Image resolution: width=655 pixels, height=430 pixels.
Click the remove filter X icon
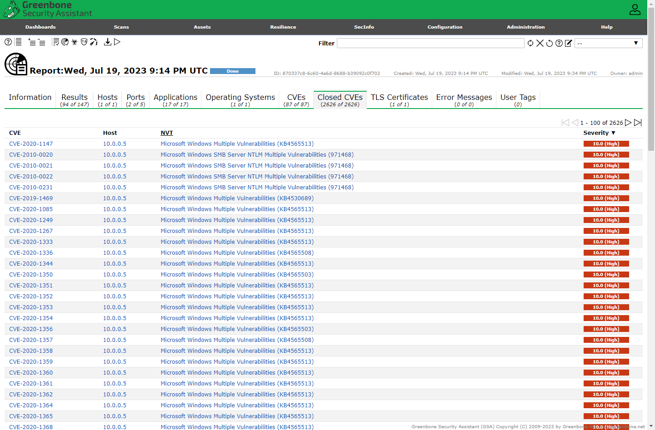click(540, 43)
